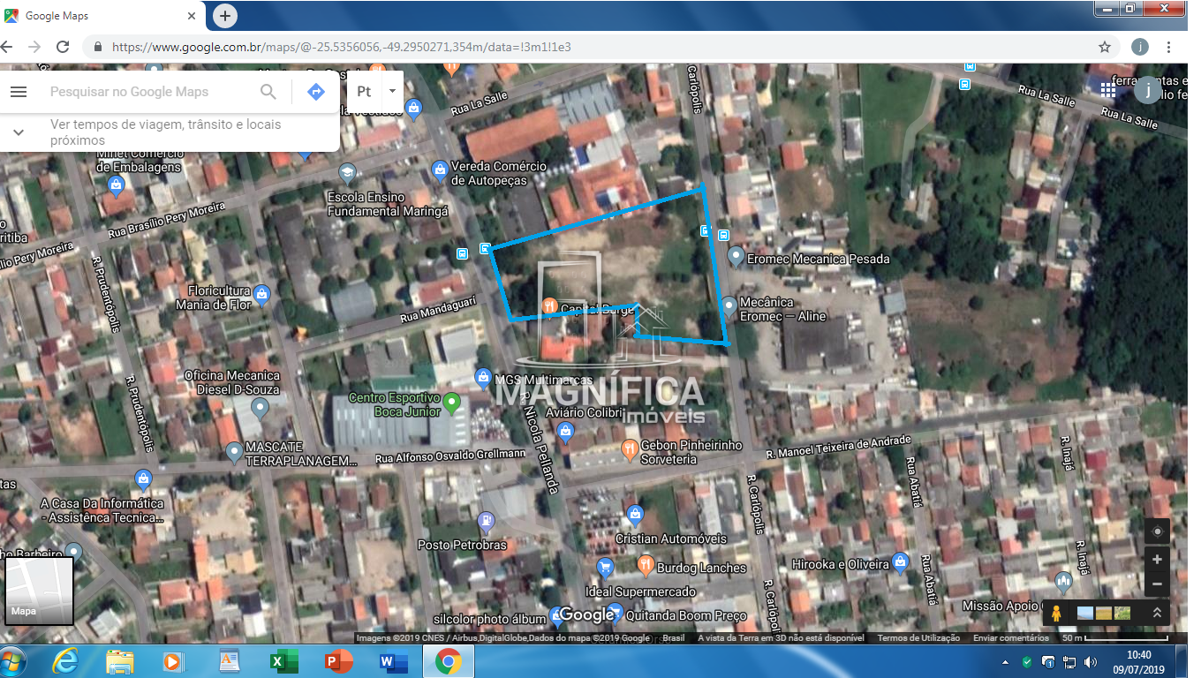
Task: Zoom out with the minus button
Action: (1157, 584)
